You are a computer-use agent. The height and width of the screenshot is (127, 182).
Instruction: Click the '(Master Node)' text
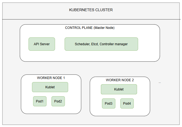[x=104, y=28]
